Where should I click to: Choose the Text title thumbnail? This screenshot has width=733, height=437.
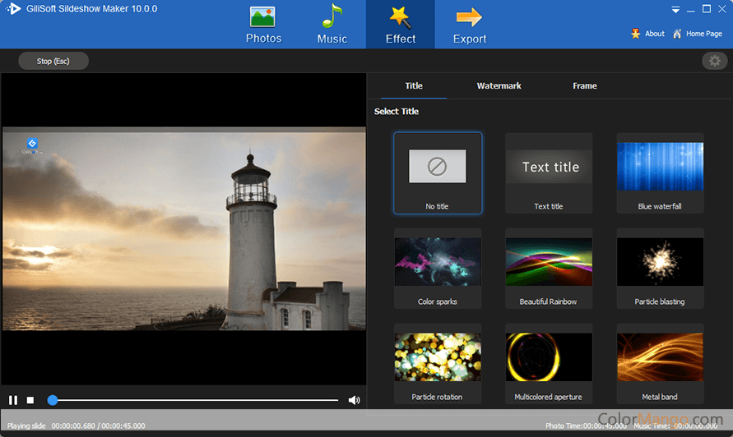[x=549, y=167]
